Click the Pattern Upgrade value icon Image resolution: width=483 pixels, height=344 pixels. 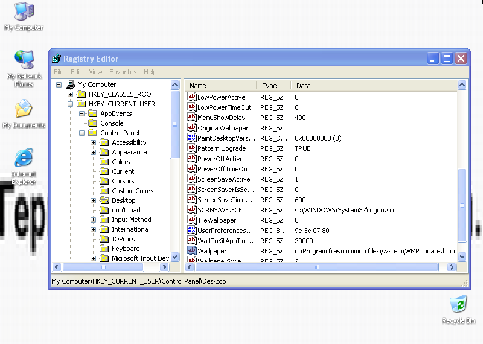tap(191, 148)
